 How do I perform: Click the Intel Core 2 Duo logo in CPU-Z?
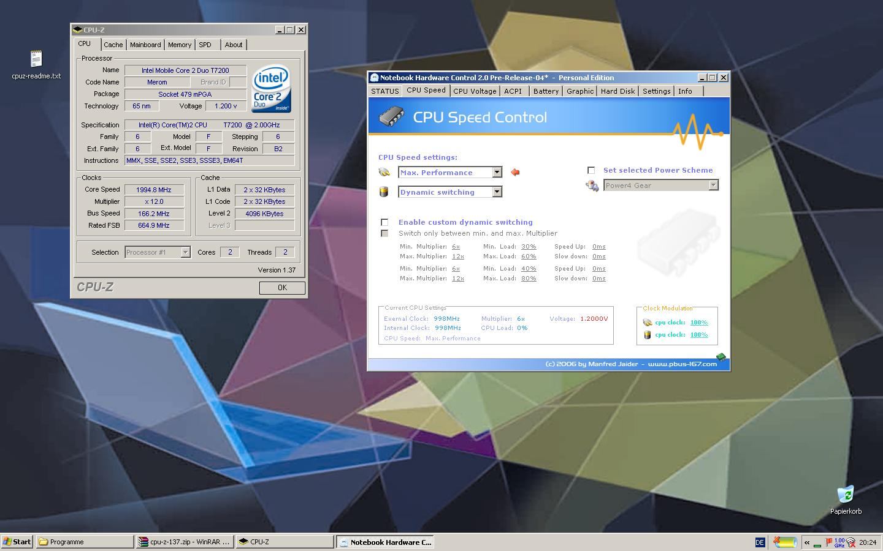tap(271, 90)
